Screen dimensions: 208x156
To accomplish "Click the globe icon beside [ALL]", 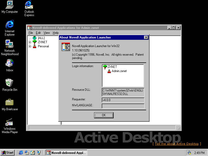I will pyautogui.click(x=35, y=38).
